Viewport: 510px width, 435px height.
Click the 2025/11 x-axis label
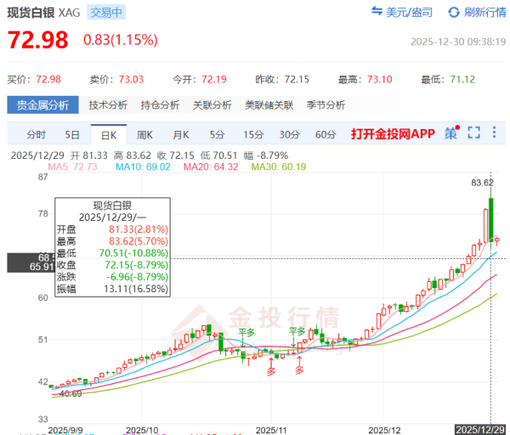pyautogui.click(x=271, y=431)
